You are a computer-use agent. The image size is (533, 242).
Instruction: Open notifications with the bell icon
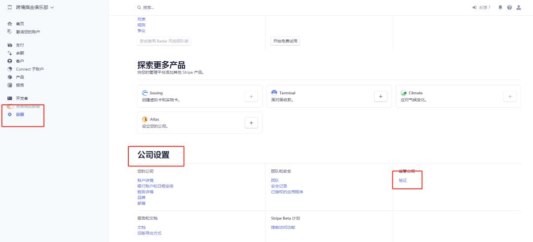500,7
